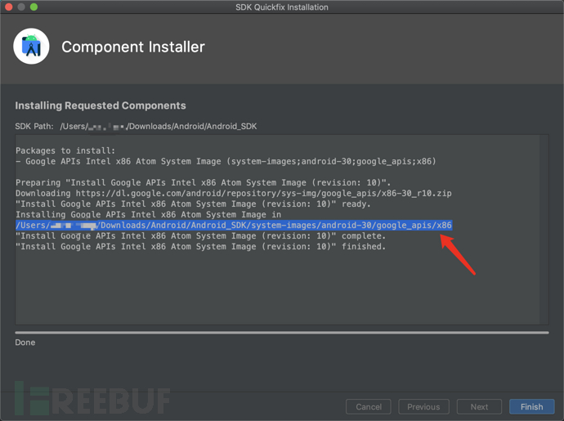Screen dimensions: 564x421
Task: Click the SDK Quickfix Installation title bar
Action: pyautogui.click(x=281, y=7)
